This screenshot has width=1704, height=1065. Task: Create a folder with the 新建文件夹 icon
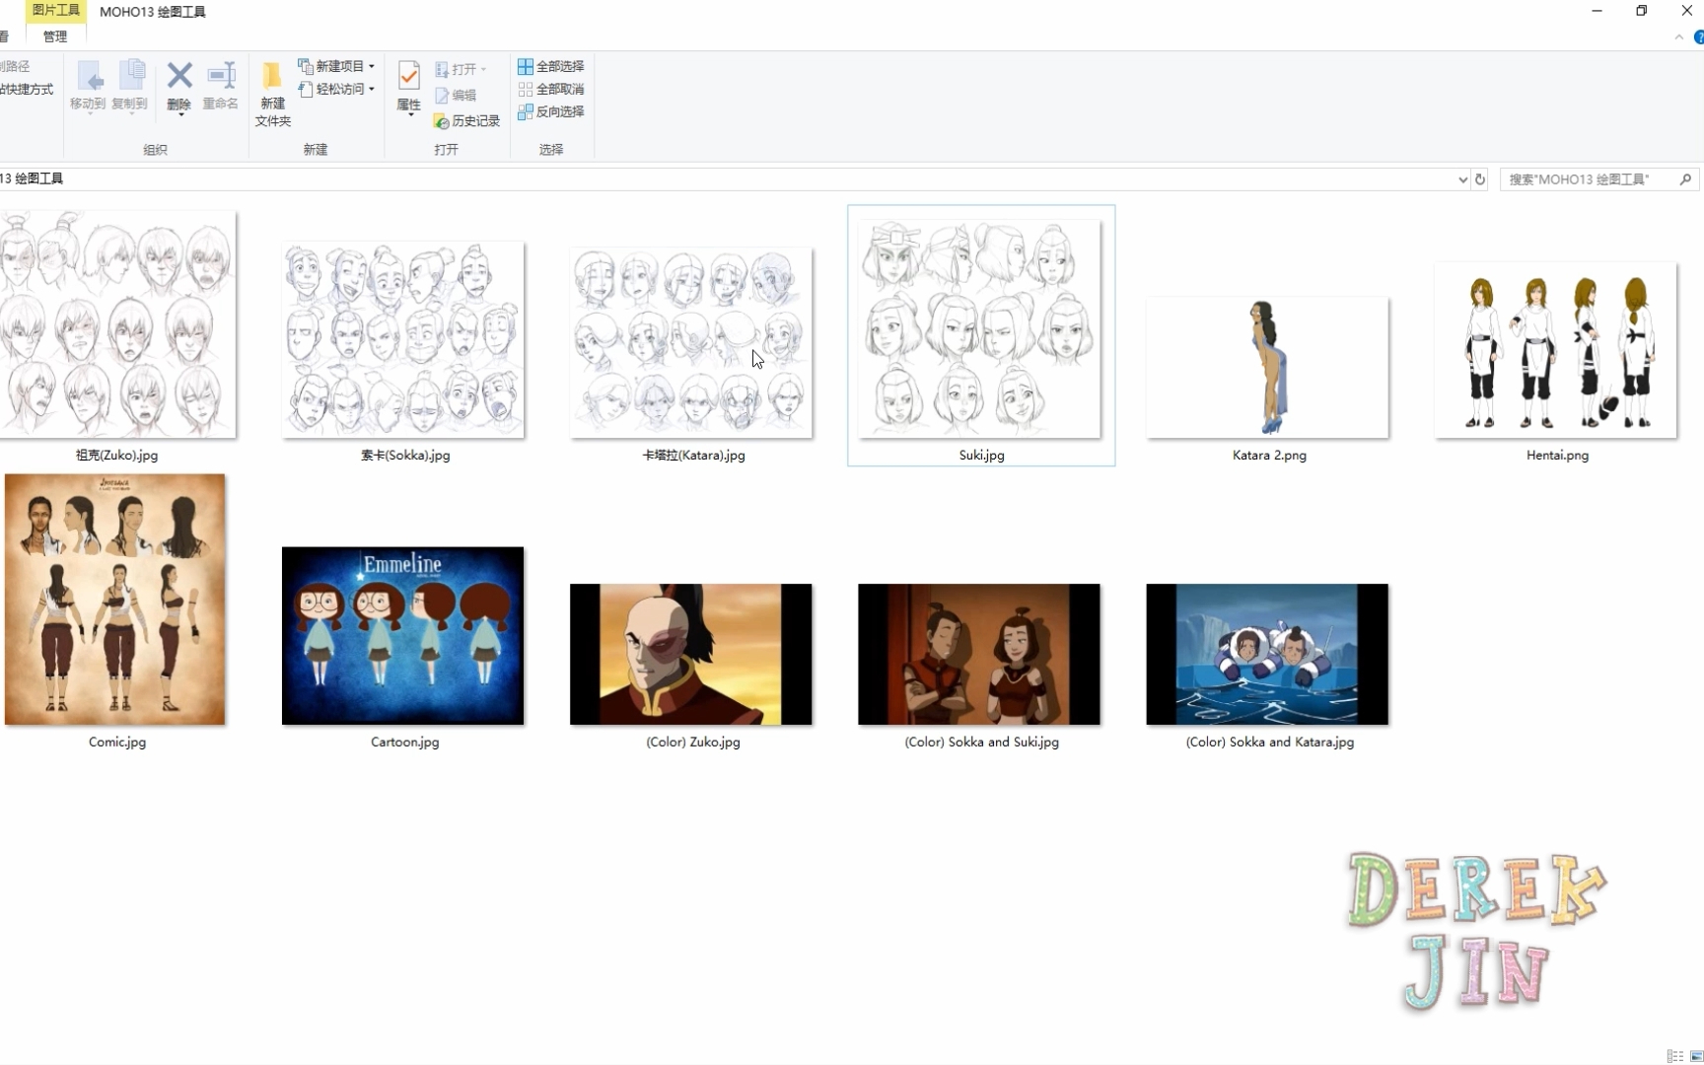pos(272,76)
